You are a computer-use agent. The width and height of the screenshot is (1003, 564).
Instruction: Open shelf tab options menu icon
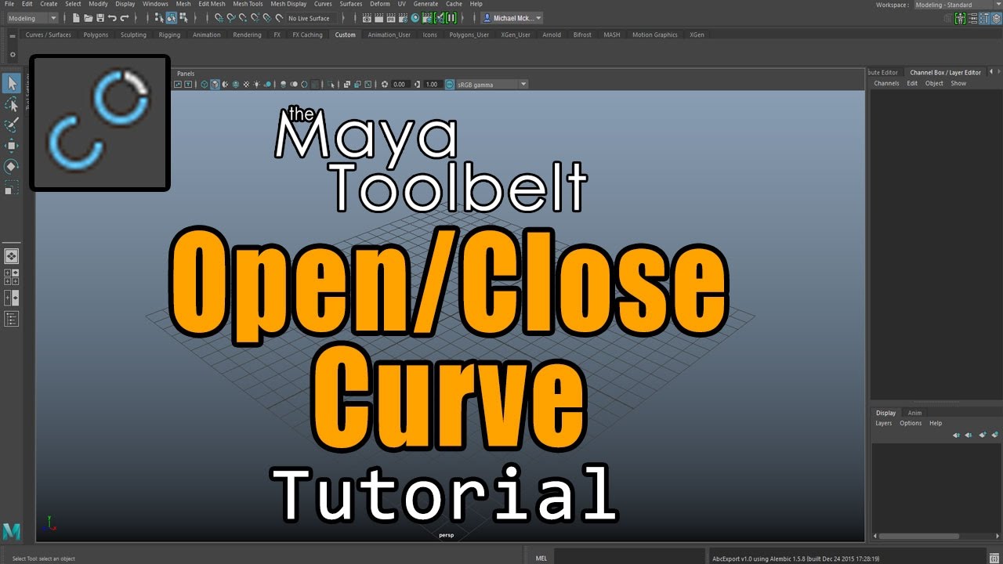tap(12, 35)
